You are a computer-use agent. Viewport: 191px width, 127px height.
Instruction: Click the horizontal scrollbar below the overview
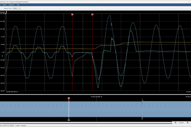[86, 123]
